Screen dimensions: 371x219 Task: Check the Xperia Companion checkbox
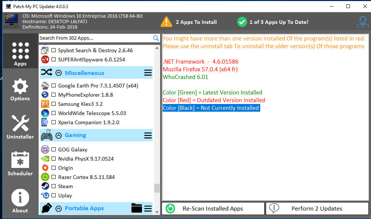point(54,122)
